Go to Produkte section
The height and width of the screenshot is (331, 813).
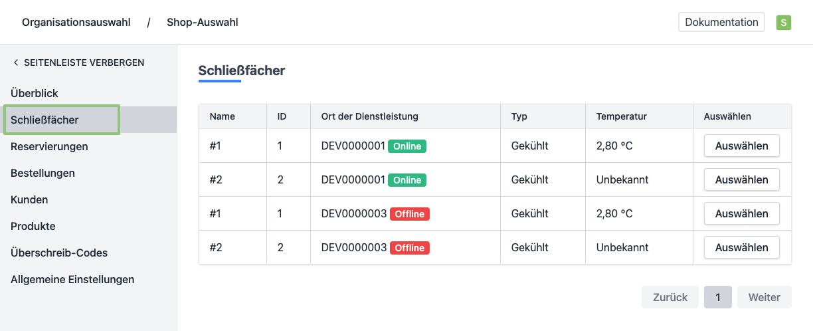pos(33,226)
